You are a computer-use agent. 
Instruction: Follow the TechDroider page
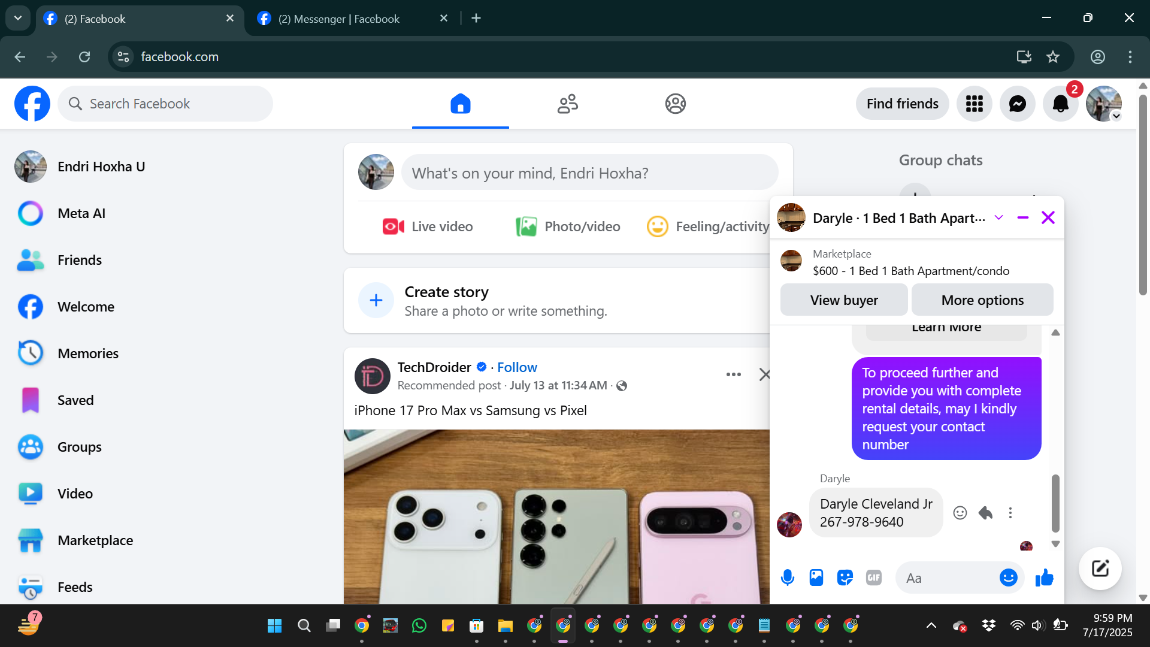[x=517, y=367]
